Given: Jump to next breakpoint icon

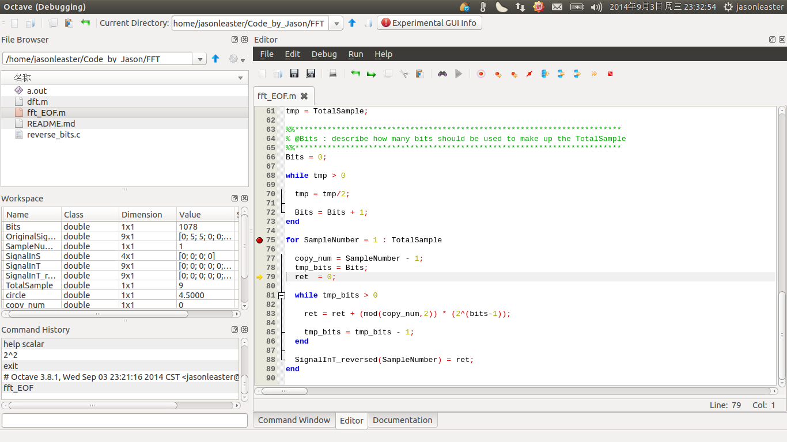Looking at the screenshot, I should click(x=498, y=74).
